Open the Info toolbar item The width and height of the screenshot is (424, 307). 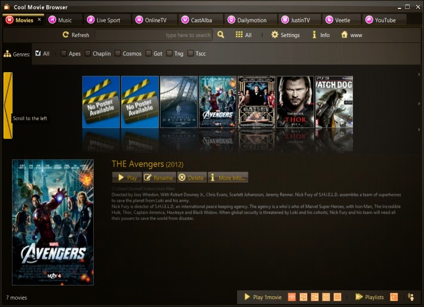(321, 35)
